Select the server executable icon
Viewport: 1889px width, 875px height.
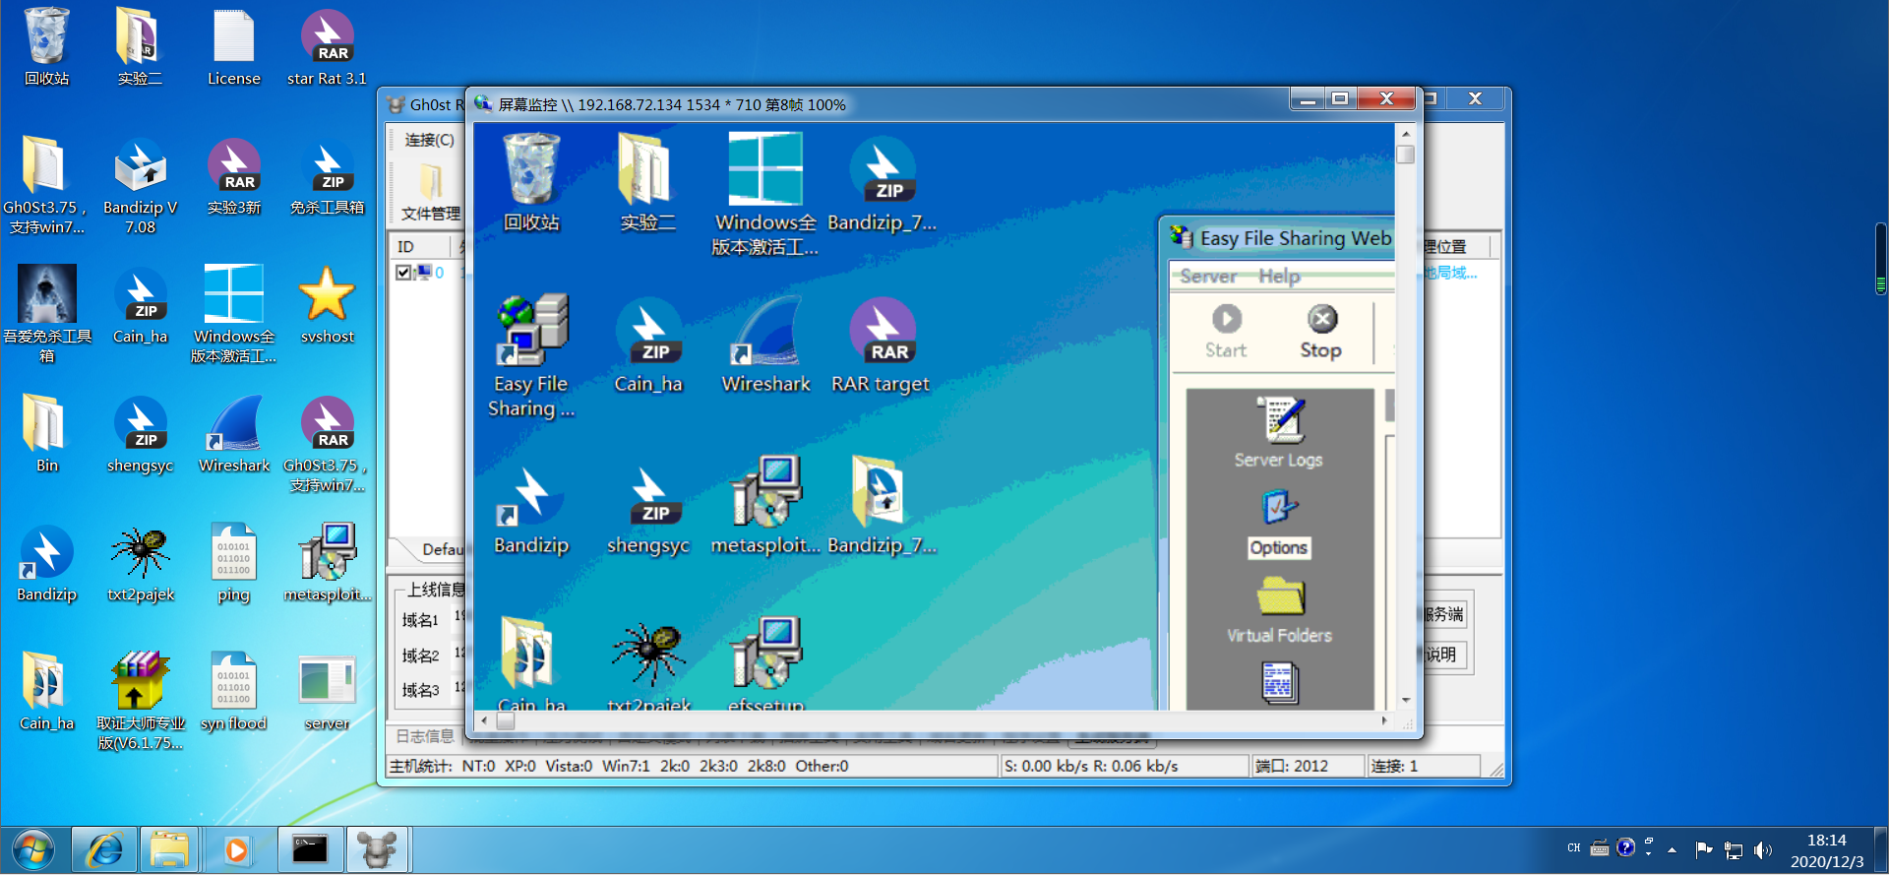pyautogui.click(x=327, y=692)
